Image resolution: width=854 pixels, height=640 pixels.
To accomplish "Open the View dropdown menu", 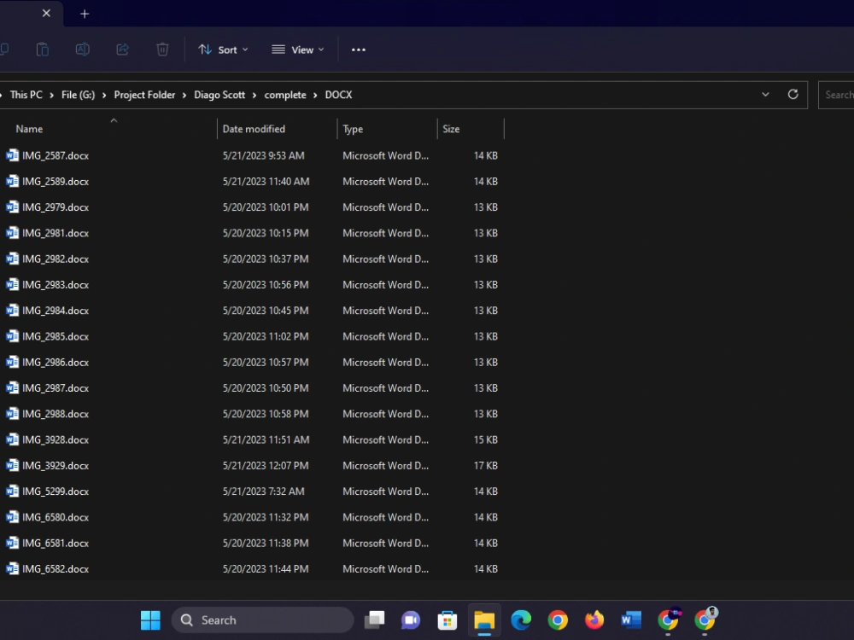I will point(298,49).
